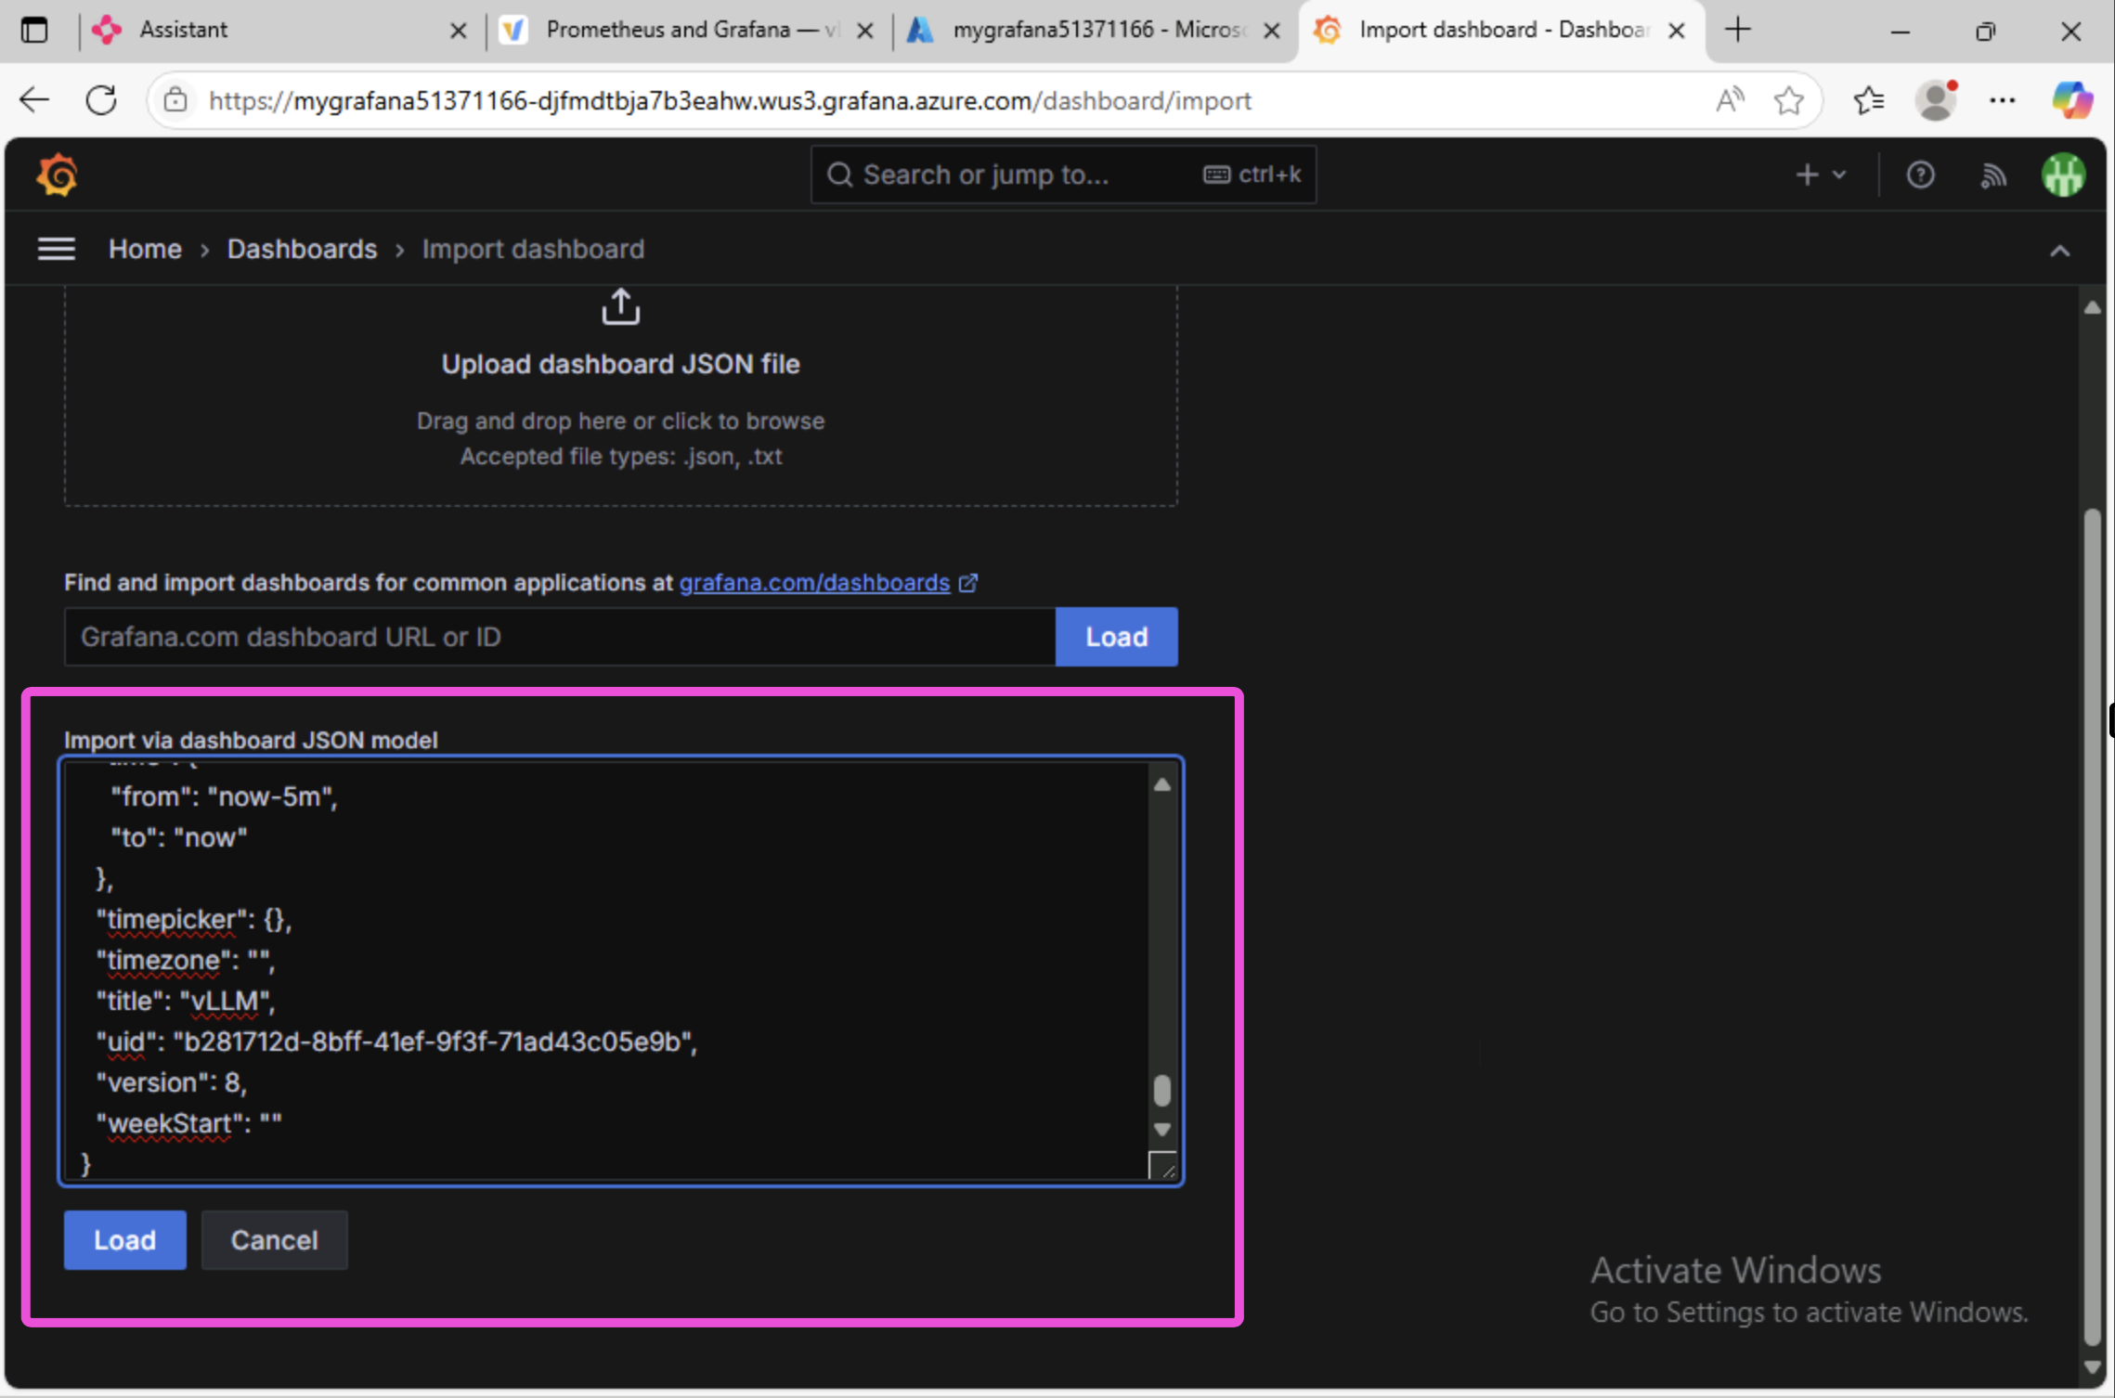The image size is (2115, 1398).
Task: Open the Grafana help icon
Action: coord(1920,175)
